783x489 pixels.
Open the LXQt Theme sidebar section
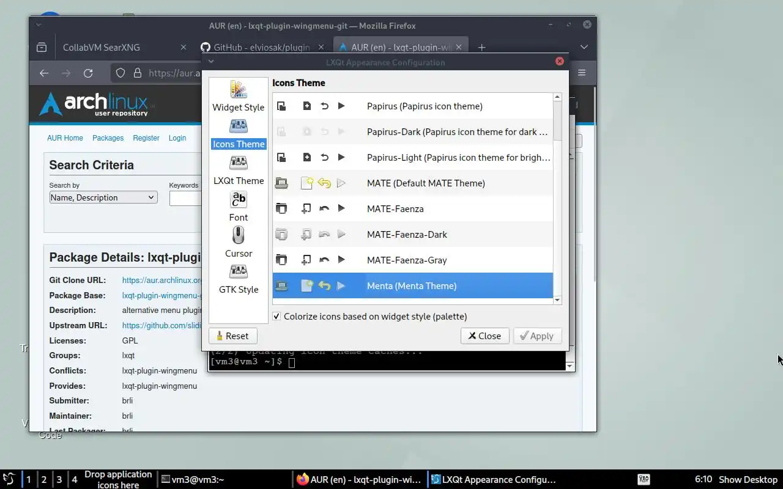tap(239, 171)
